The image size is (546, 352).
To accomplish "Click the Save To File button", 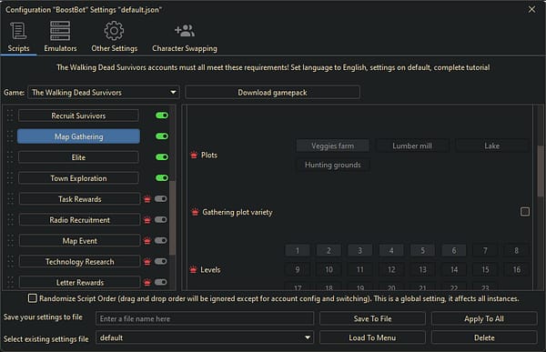I will tap(372, 318).
